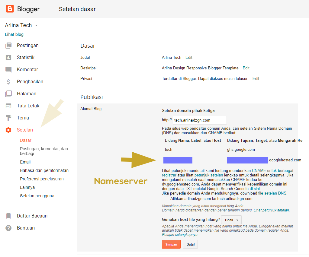The height and width of the screenshot is (257, 309).
Task: Click the Penghasilan dollar icon
Action: point(8,81)
